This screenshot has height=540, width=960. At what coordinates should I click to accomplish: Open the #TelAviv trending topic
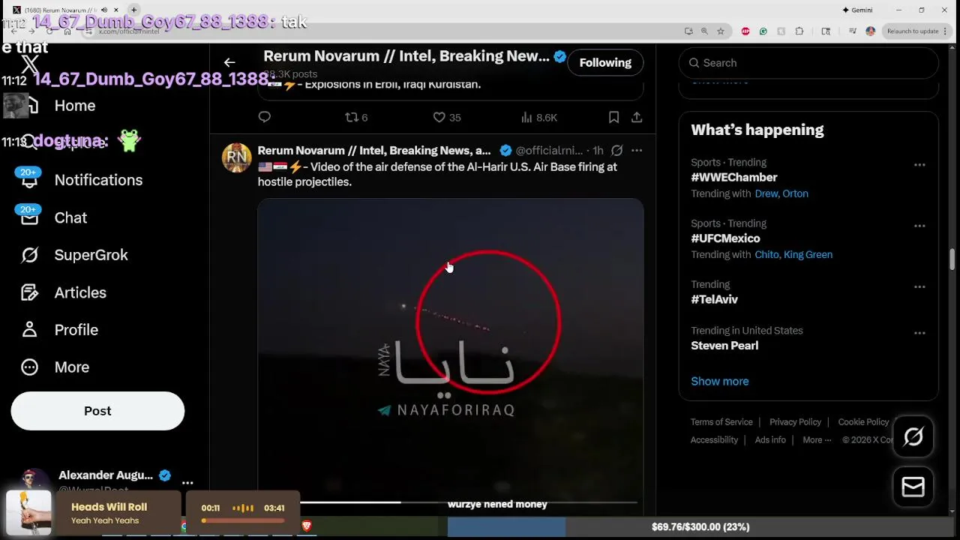click(714, 299)
